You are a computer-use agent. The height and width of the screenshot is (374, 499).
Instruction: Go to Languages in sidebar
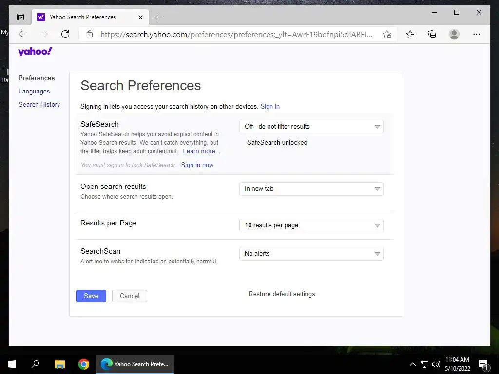click(34, 91)
